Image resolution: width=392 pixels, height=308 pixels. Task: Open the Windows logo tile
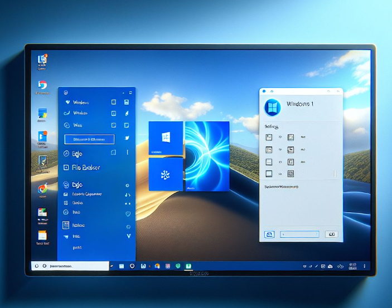pyautogui.click(x=166, y=138)
